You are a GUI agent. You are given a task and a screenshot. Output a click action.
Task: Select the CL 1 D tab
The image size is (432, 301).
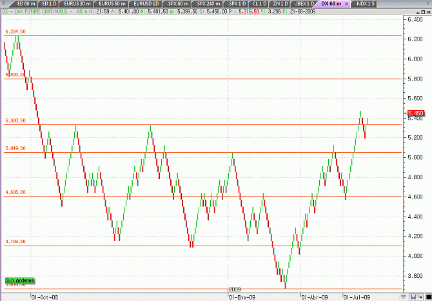pyautogui.click(x=259, y=4)
